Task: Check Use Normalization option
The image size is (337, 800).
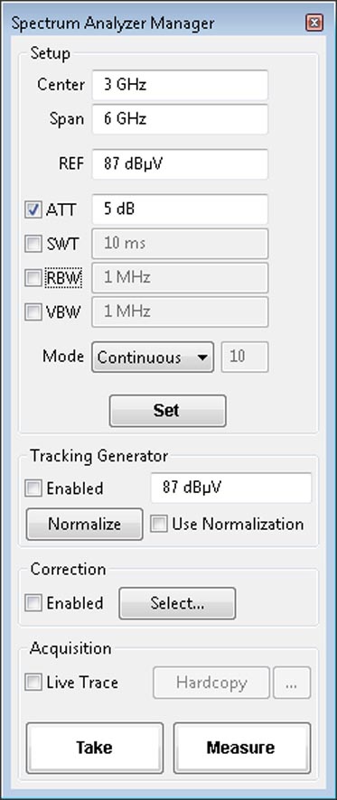Action: [x=159, y=524]
